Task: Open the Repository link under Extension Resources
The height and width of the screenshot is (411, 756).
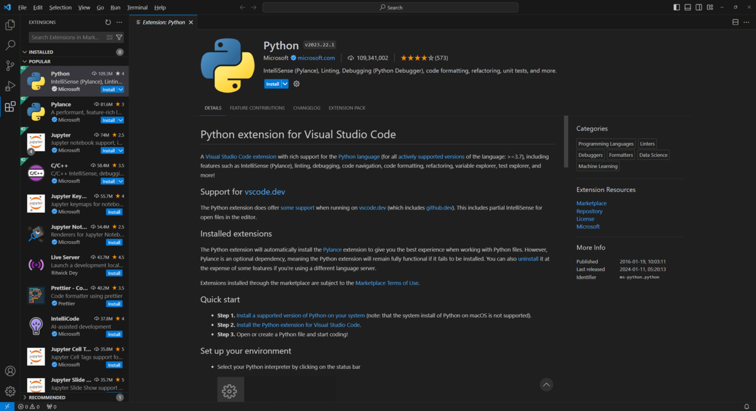Action: click(589, 211)
